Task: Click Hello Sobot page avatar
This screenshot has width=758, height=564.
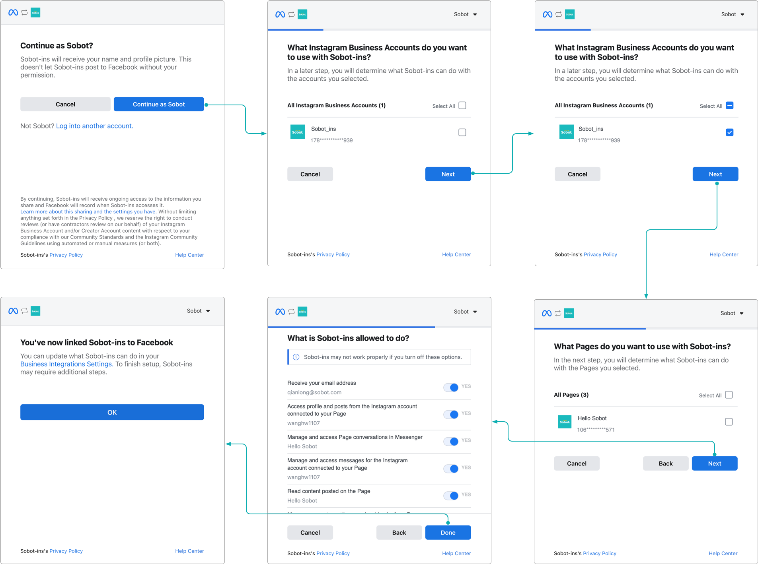Action: tap(565, 422)
